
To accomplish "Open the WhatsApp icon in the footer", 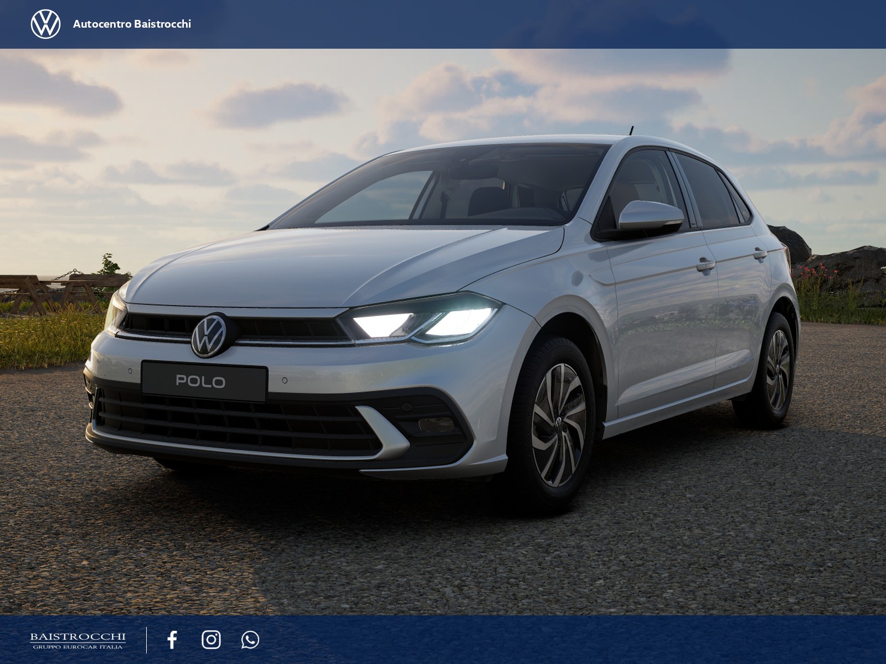I will click(x=250, y=640).
